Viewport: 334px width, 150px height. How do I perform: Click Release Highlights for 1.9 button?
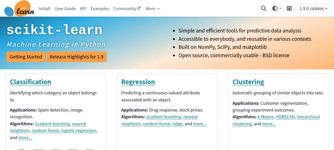76,57
